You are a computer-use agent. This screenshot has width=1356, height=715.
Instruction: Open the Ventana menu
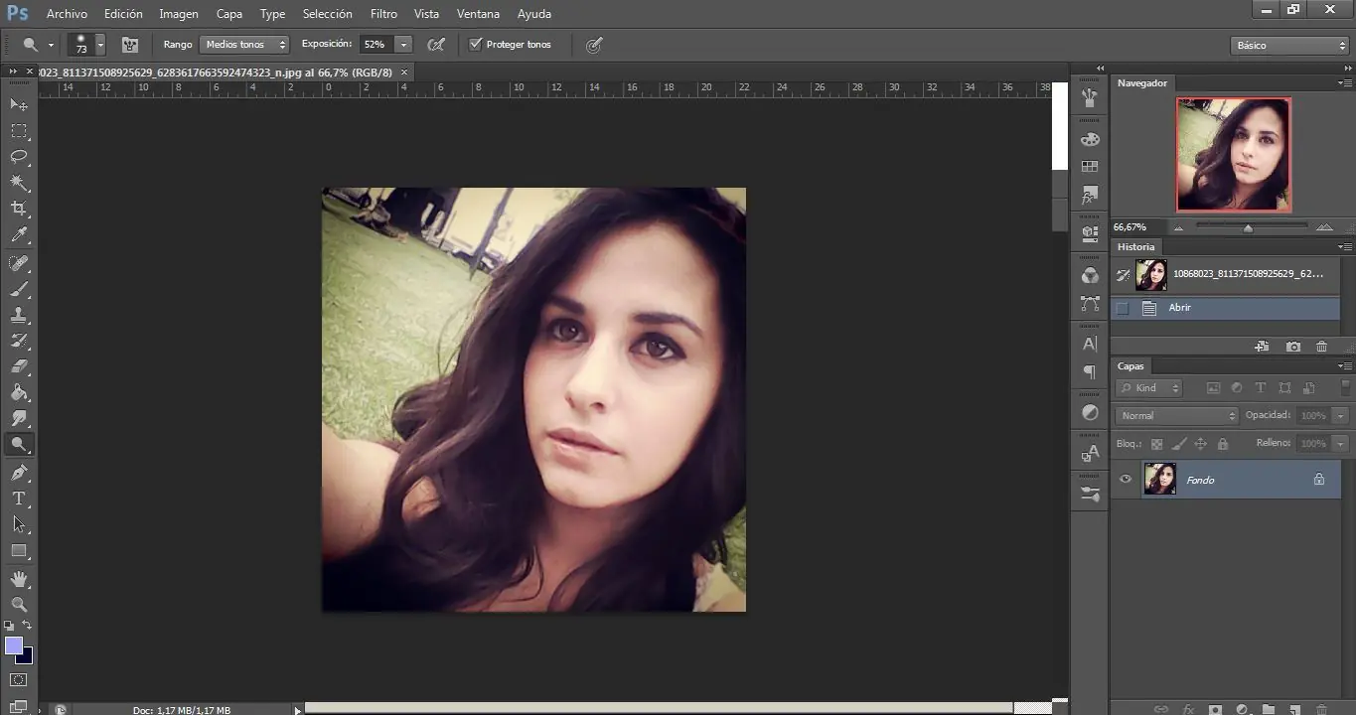click(x=479, y=14)
